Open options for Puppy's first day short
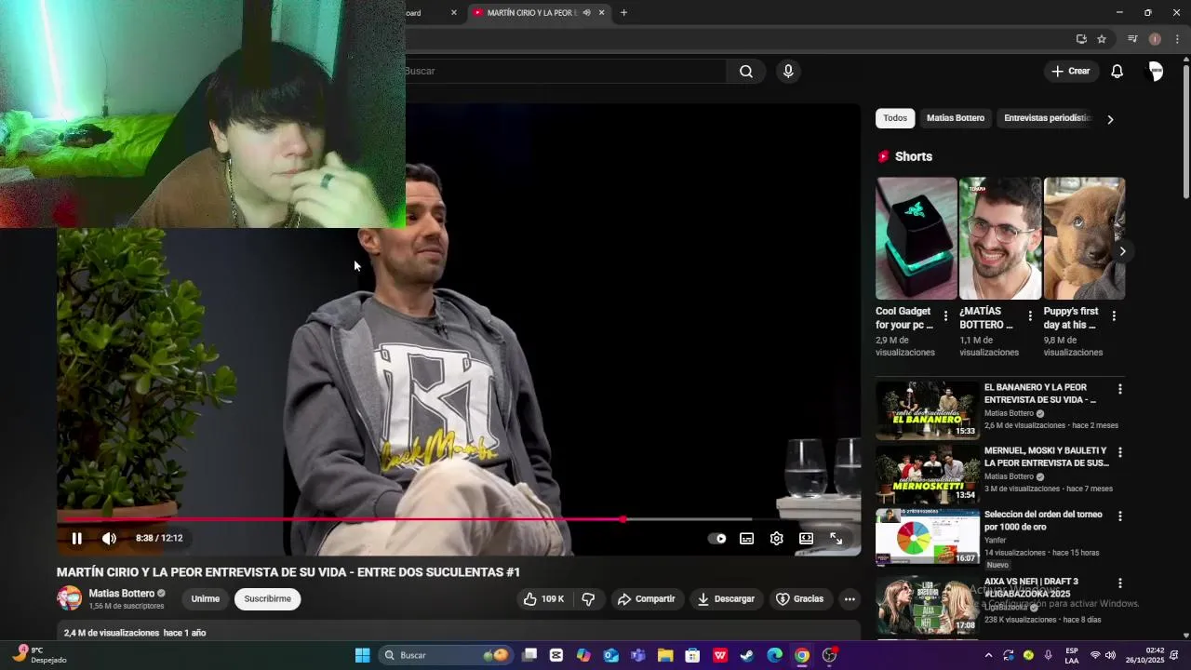The width and height of the screenshot is (1191, 670). [1114, 316]
